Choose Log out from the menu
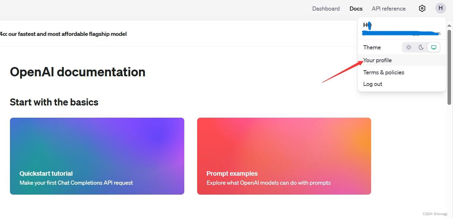Screen dimensions: 453x219 pyautogui.click(x=402, y=84)
